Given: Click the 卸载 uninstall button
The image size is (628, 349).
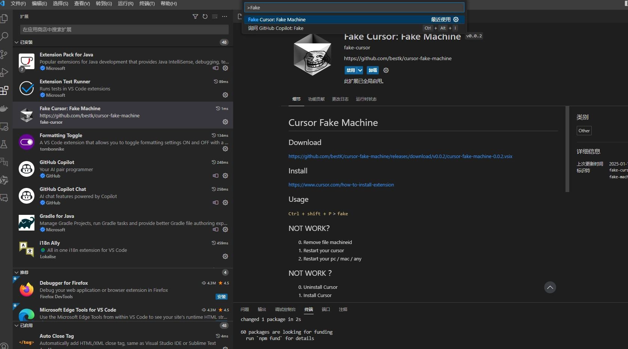Looking at the screenshot, I should 373,70.
